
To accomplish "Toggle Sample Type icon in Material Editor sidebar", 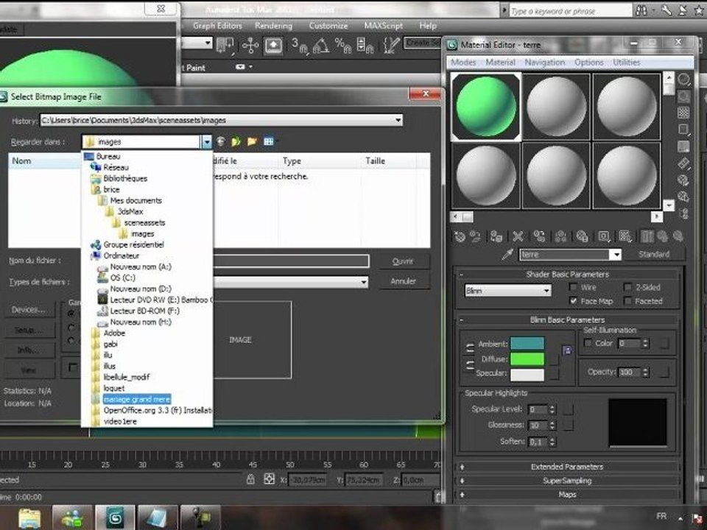I will tap(683, 79).
